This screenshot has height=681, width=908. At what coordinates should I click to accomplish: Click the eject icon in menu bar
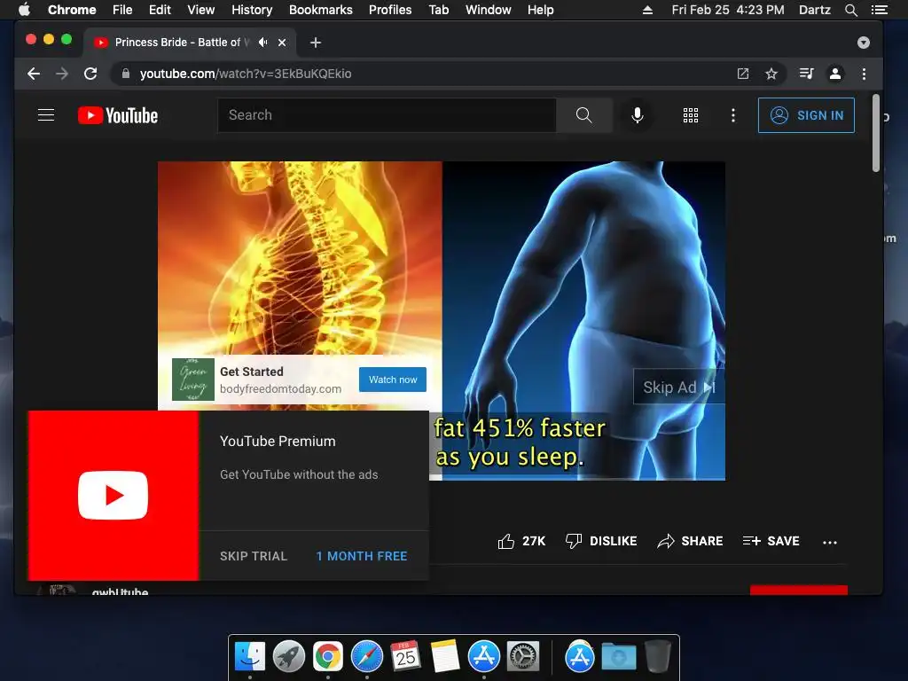[648, 10]
